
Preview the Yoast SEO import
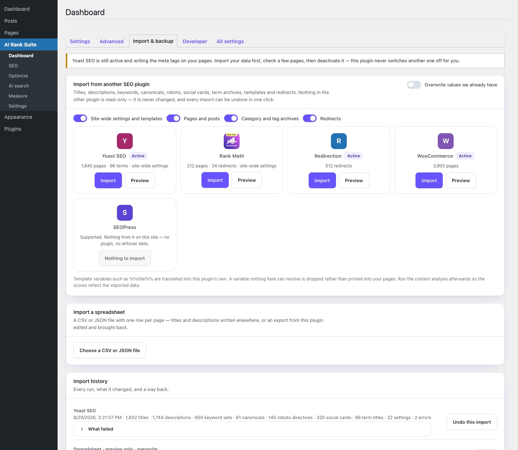(x=140, y=180)
